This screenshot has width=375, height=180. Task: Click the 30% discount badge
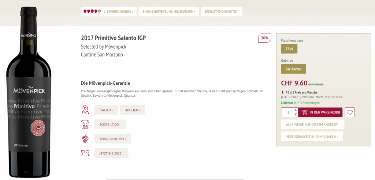(x=264, y=38)
